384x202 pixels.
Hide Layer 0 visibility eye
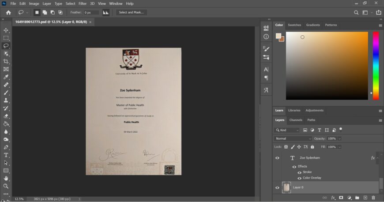click(x=277, y=187)
